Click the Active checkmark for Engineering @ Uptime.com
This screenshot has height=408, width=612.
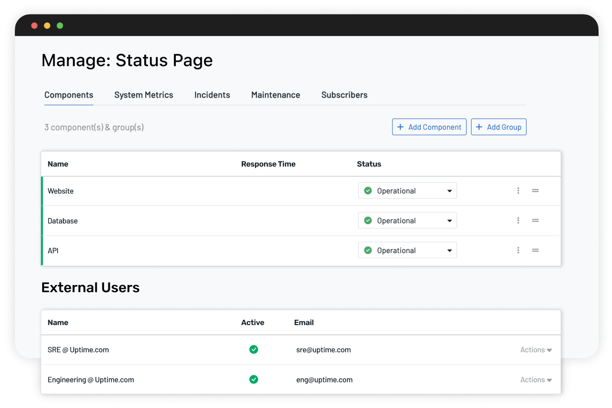pyautogui.click(x=254, y=379)
